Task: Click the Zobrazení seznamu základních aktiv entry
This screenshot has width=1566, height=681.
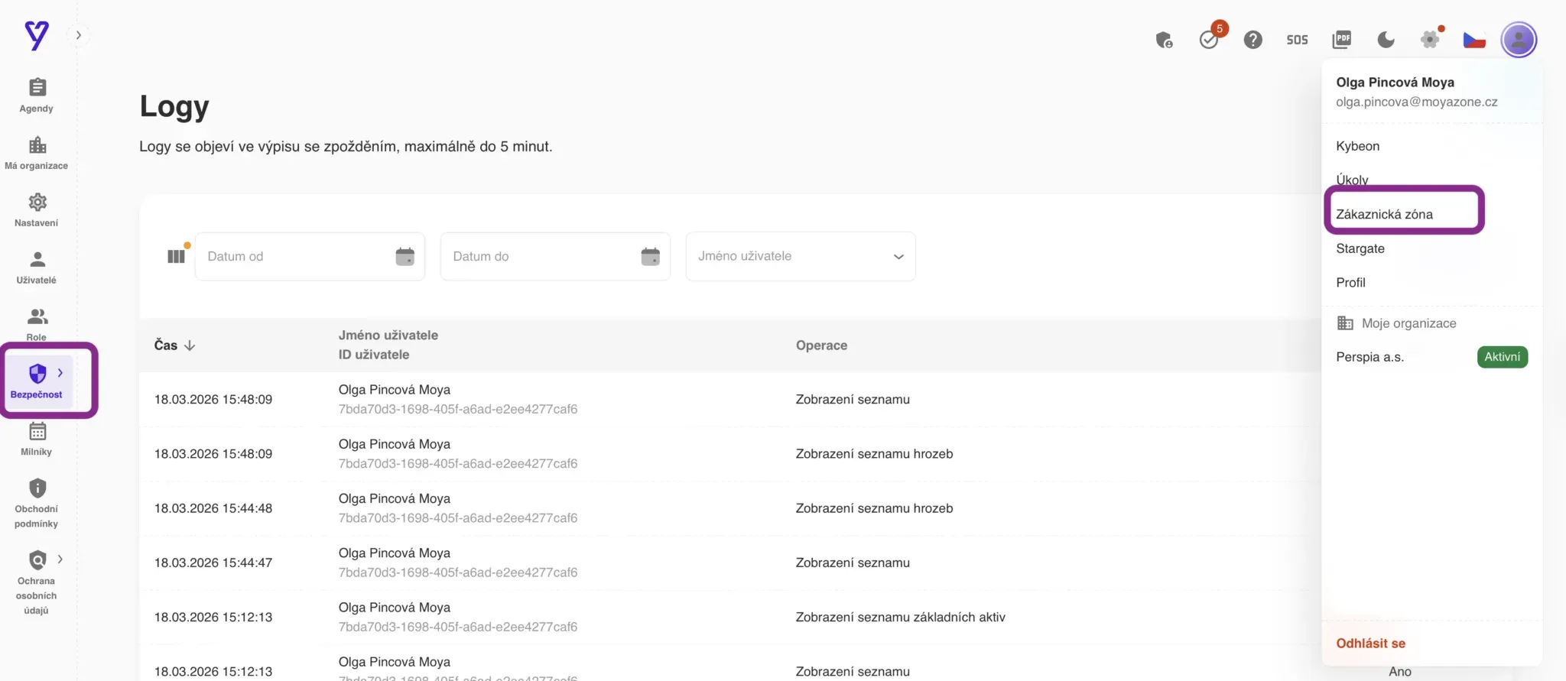Action: point(900,617)
